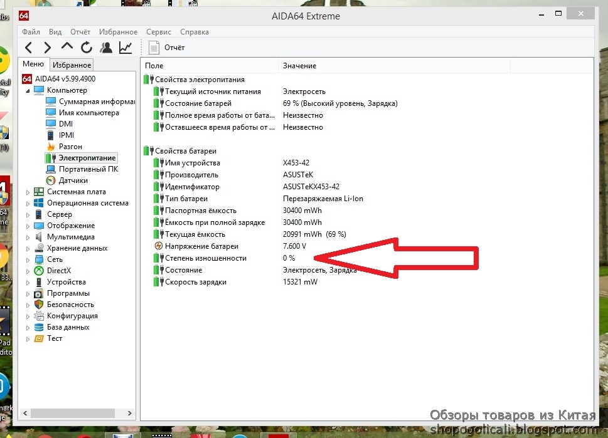Open the graph chart toolbar icon
Viewport: 608px width, 438px height.
point(125,47)
